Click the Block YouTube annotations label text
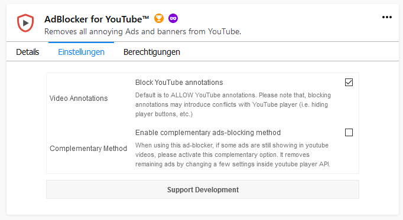This screenshot has width=403, height=220. tap(179, 83)
